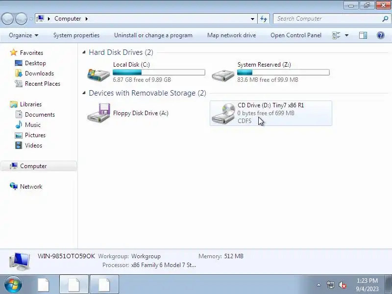Click the Forward navigation button
Viewport: 392px width, 294px height.
click(22, 19)
